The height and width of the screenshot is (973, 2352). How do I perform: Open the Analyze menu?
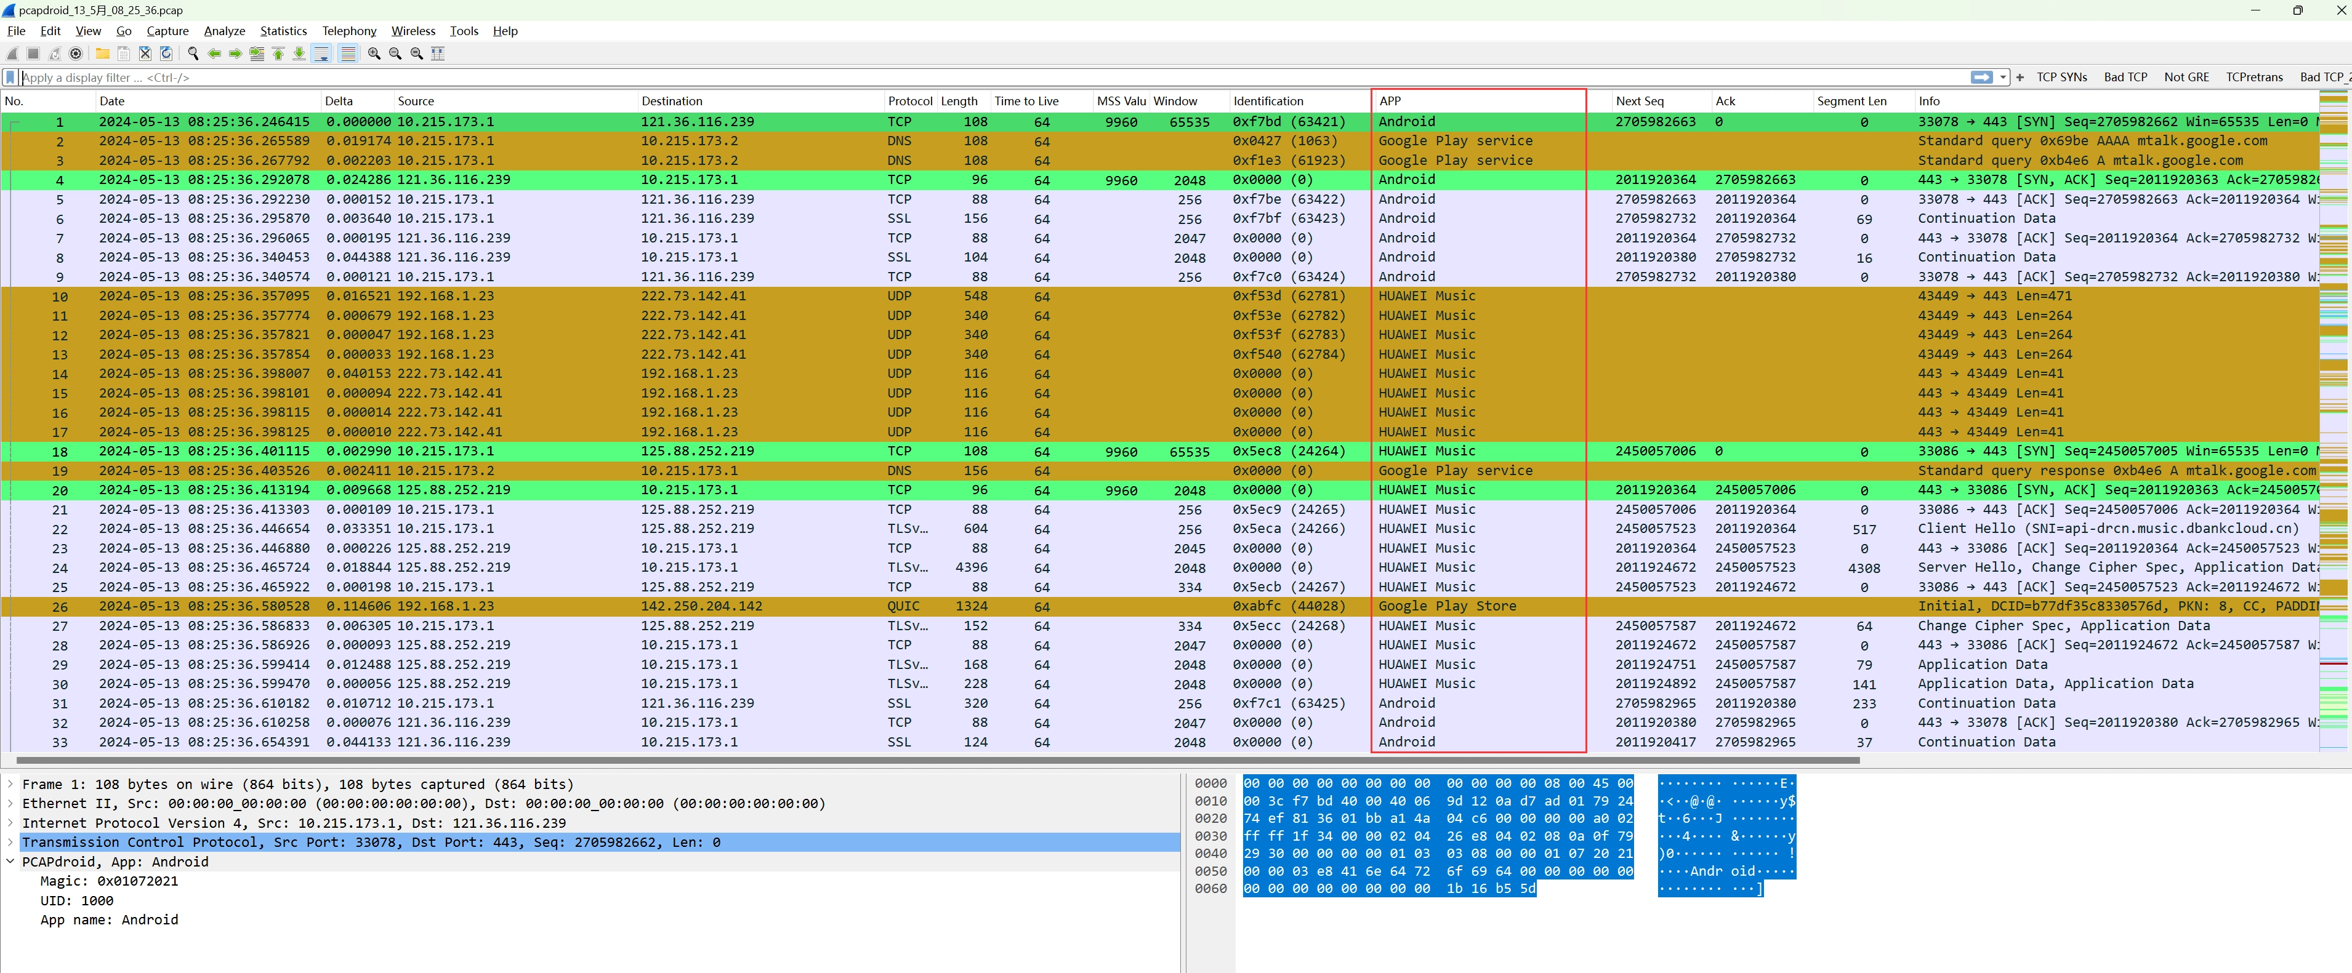click(x=225, y=31)
